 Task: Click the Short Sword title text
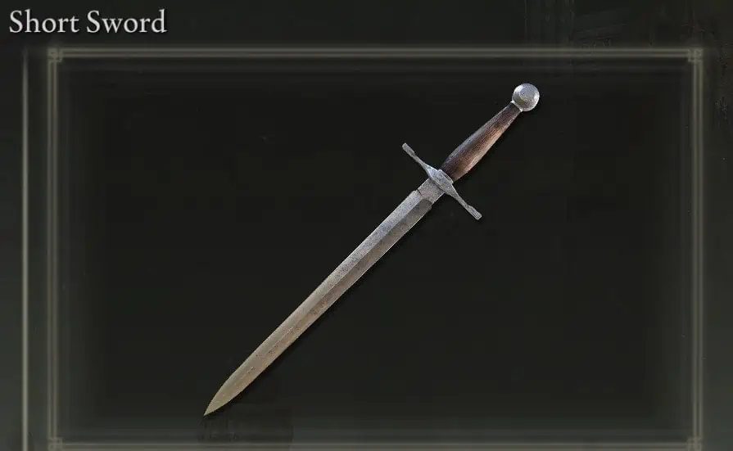(88, 22)
